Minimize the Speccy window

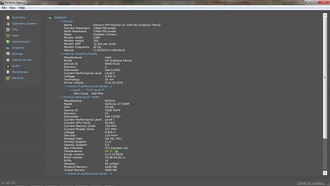[308, 2]
